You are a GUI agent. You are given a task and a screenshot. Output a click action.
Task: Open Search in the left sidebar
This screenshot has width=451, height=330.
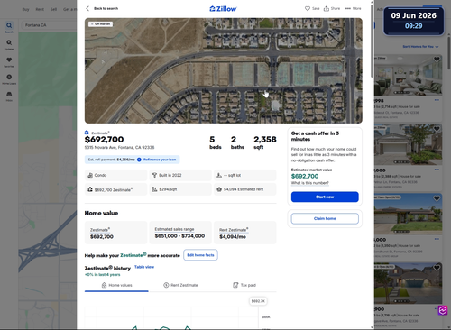point(9,27)
